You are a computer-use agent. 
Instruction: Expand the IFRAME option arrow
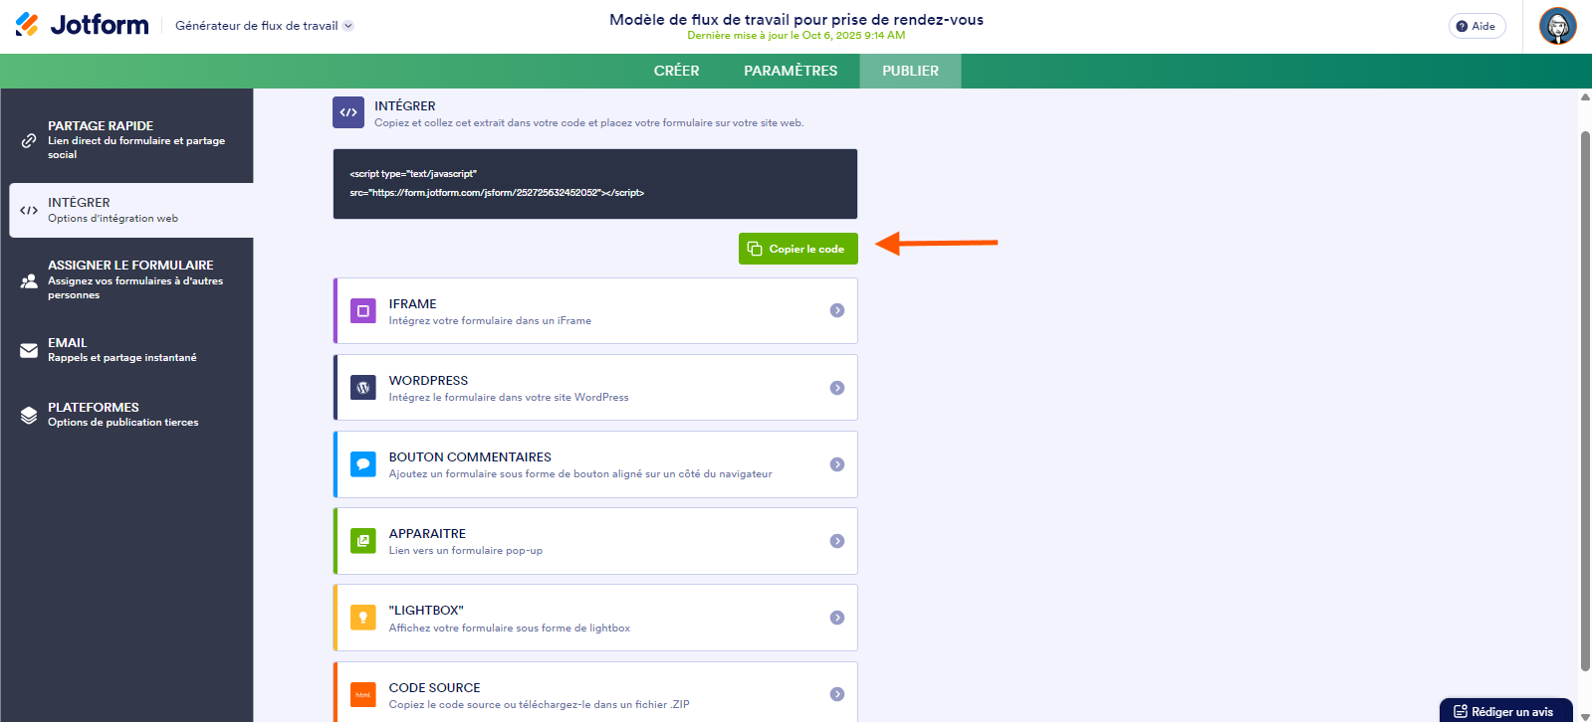click(x=837, y=310)
